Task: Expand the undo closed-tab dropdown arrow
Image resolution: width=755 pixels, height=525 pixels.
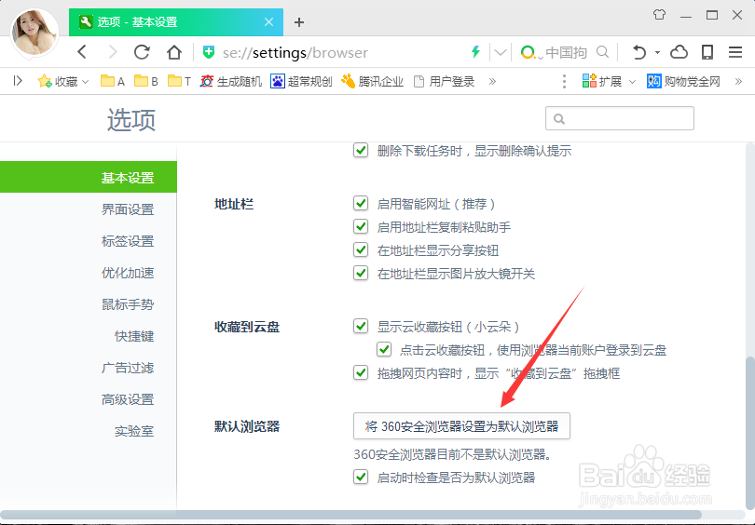Action: pos(657,52)
